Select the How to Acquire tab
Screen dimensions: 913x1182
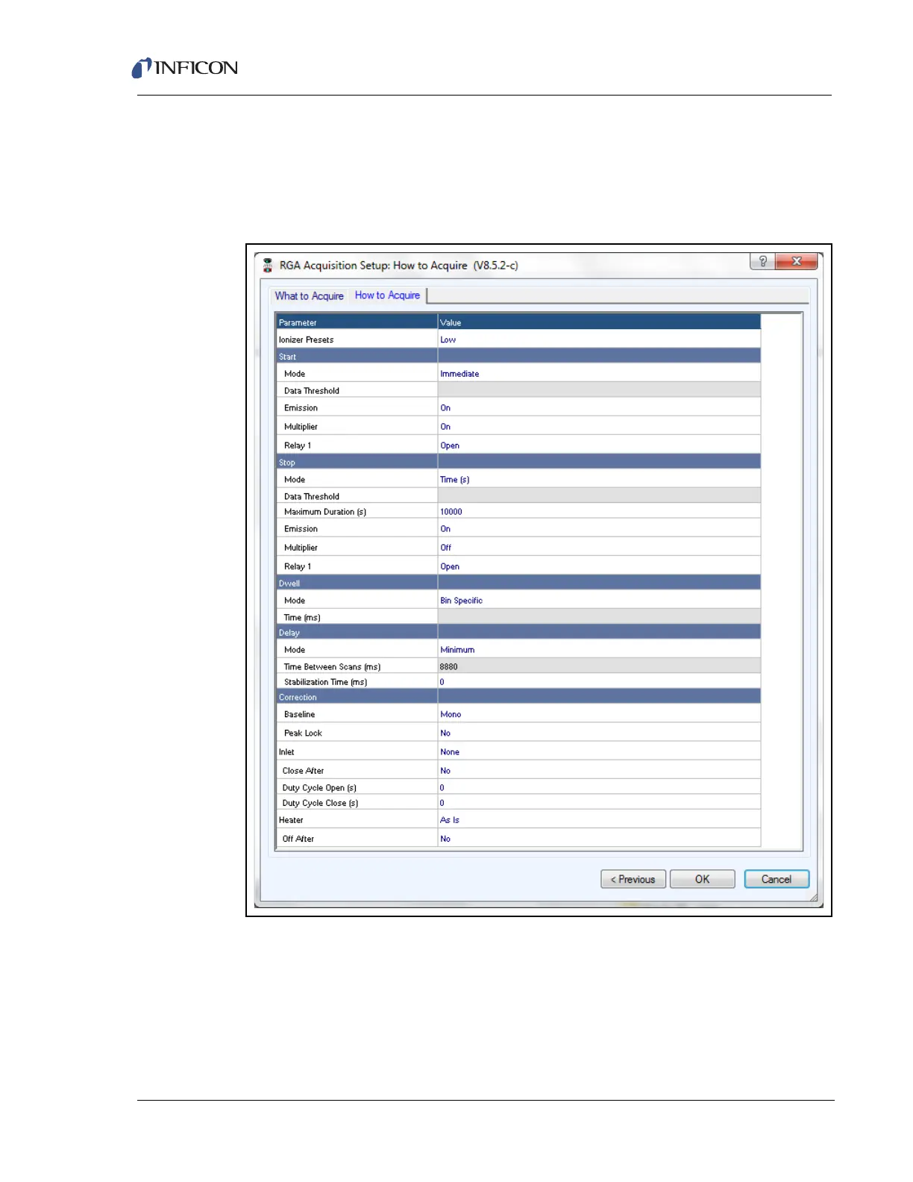tap(387, 295)
